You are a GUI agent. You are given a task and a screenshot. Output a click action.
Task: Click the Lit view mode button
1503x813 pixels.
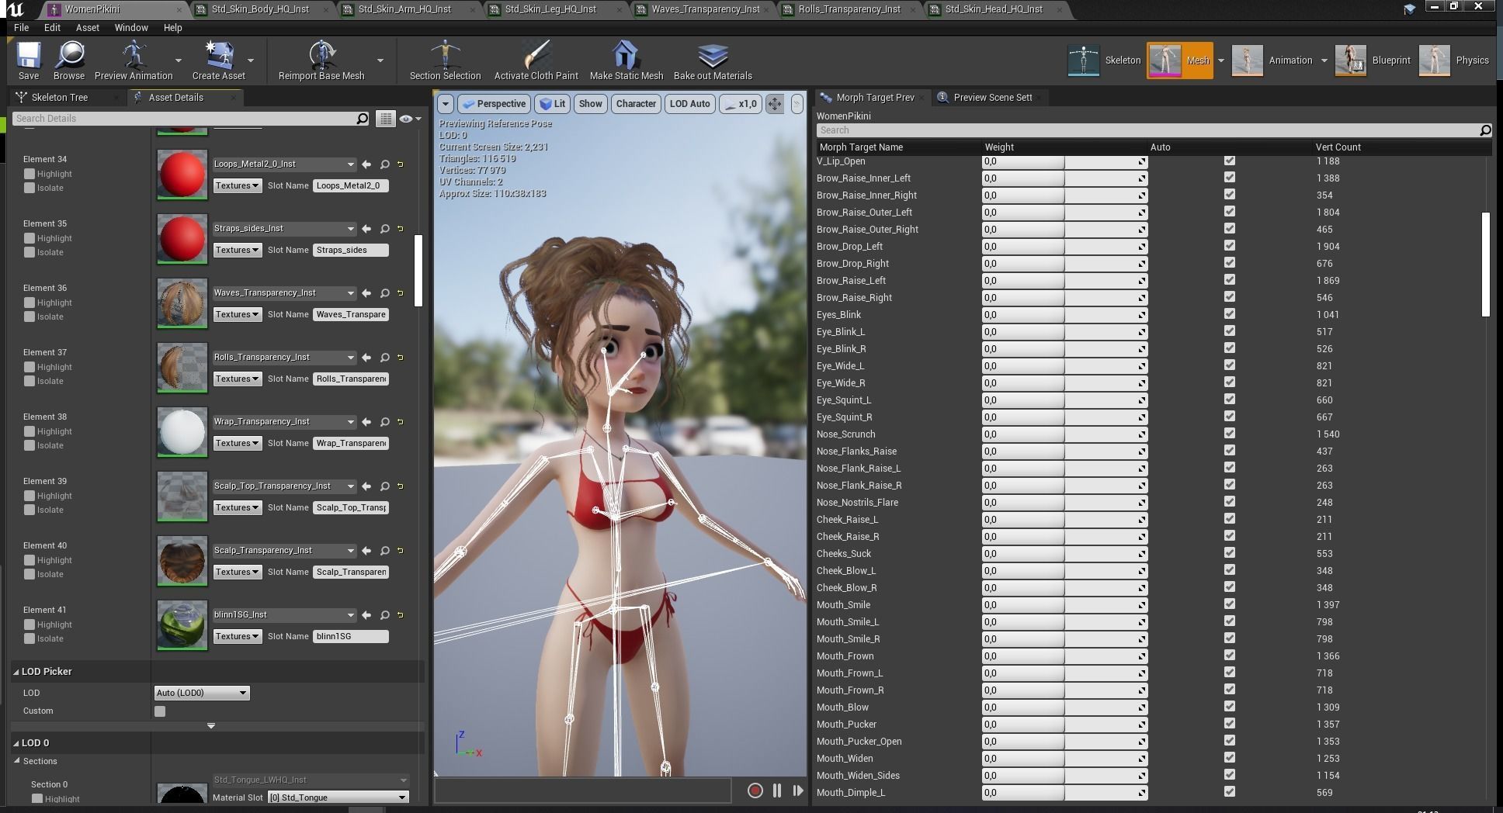click(552, 104)
